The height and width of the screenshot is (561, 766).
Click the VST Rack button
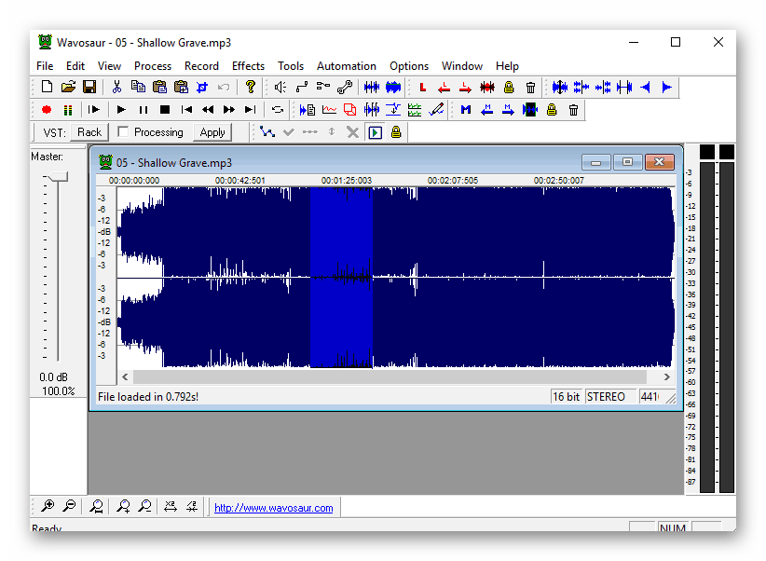(x=89, y=132)
